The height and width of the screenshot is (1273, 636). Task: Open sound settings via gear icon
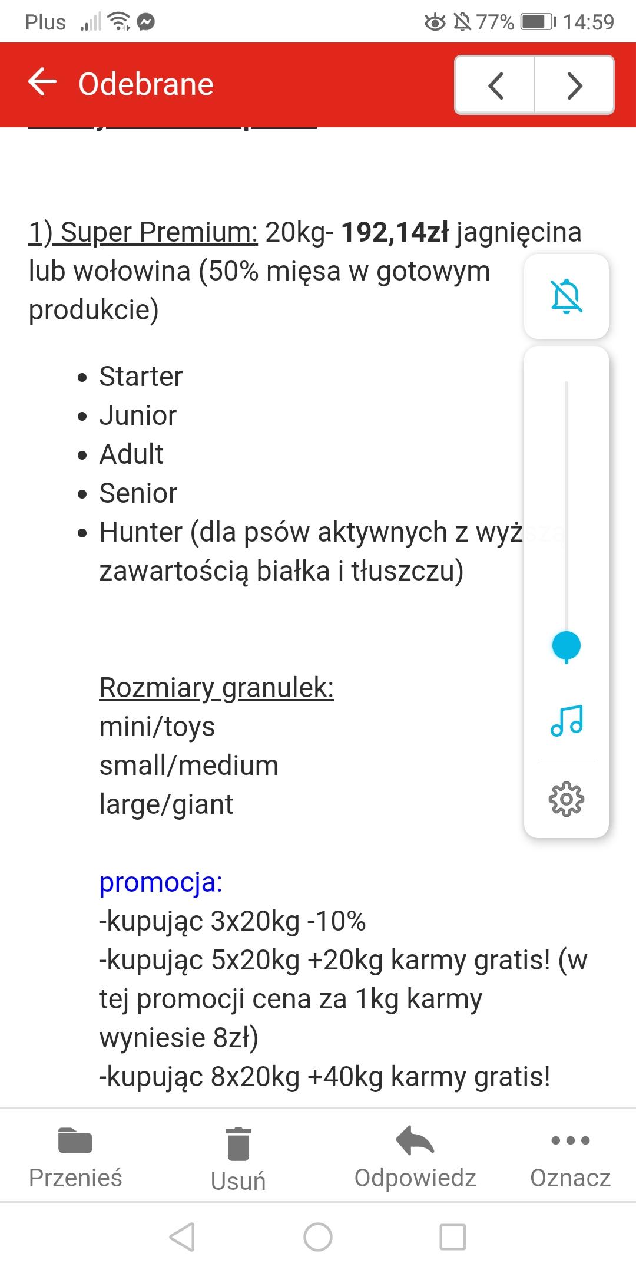click(x=566, y=799)
